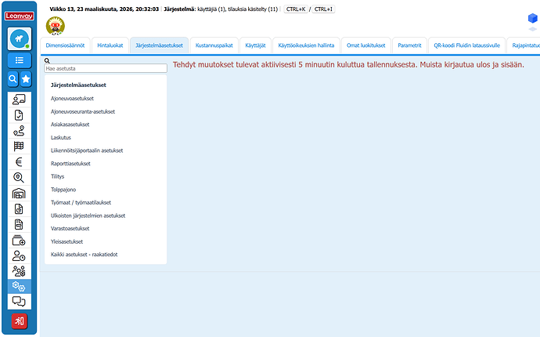
Task: Open Ulkoisten järjestelmien asetukset
Action: [88, 216]
